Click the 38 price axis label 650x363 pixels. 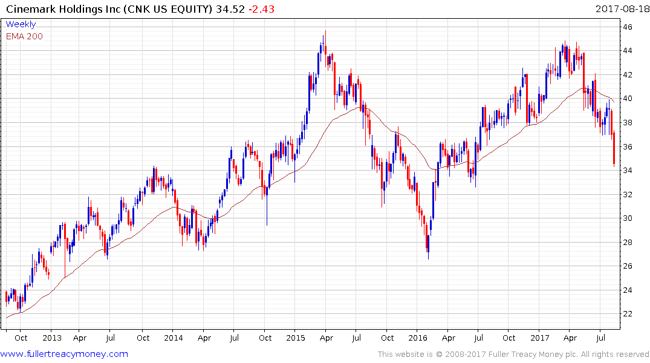click(x=627, y=122)
